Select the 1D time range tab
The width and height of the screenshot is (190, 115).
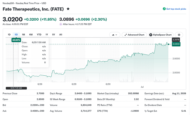point(9,35)
